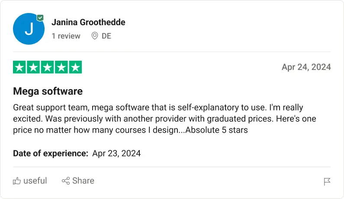Screen dimensions: 344x199
Task: Click the second green rating star
Action: pos(33,67)
